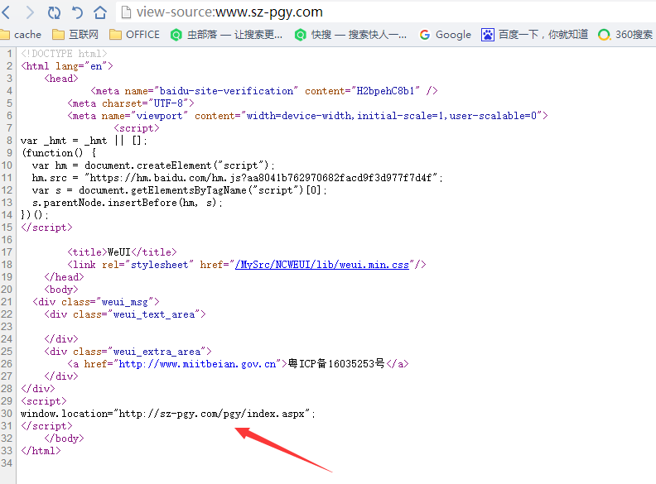
Task: Click the OFFICE folder icon
Action: (115, 34)
